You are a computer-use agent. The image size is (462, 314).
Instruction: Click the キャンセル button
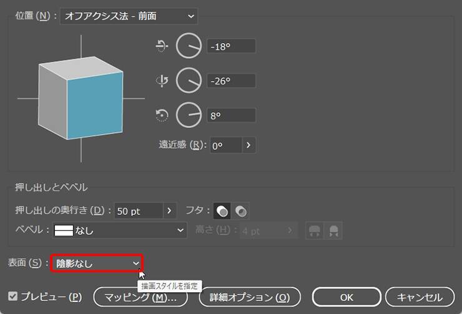coord(420,297)
